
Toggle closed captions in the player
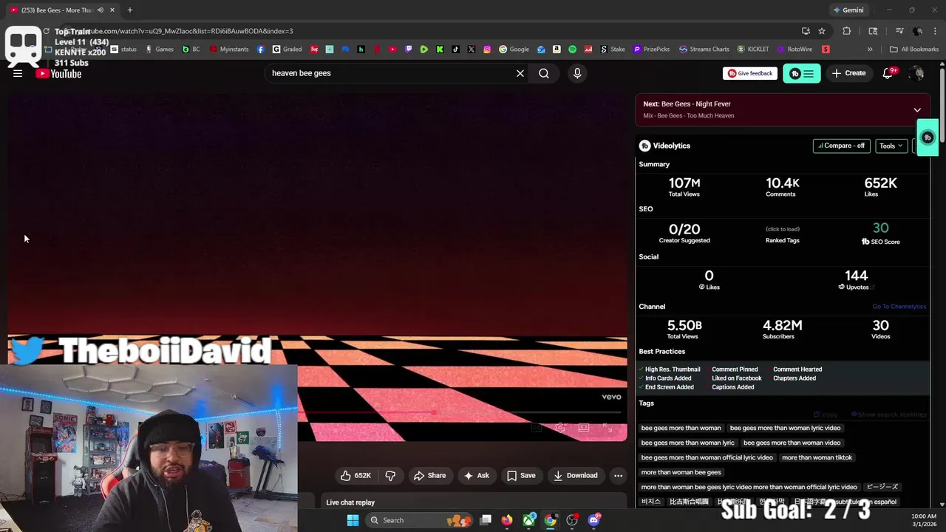537,428
